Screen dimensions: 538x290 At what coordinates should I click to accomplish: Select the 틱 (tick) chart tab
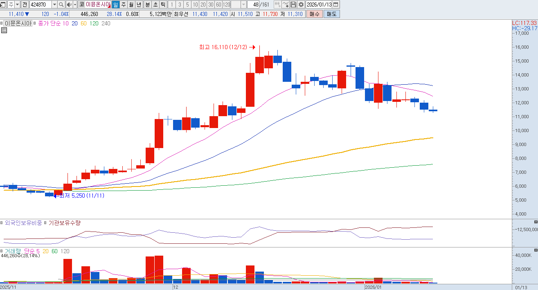163,4
